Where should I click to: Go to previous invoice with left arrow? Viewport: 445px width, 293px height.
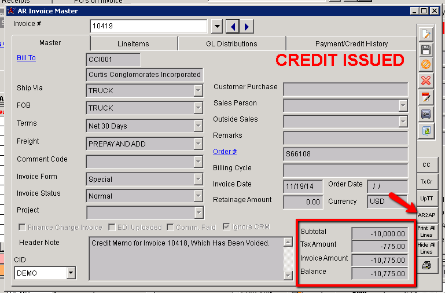click(x=232, y=27)
